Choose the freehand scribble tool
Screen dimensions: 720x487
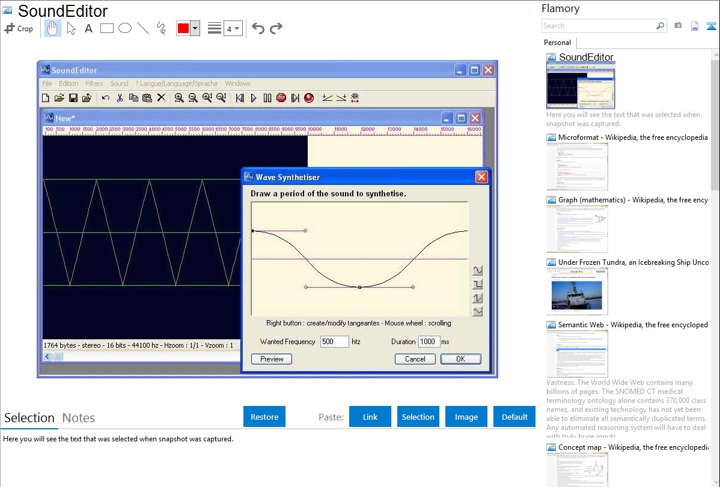(x=161, y=28)
